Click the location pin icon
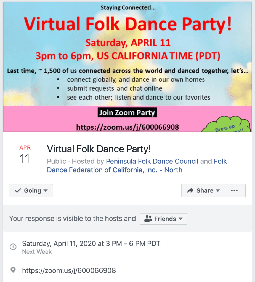Viewport: 255px width, 282px height. pyautogui.click(x=13, y=270)
